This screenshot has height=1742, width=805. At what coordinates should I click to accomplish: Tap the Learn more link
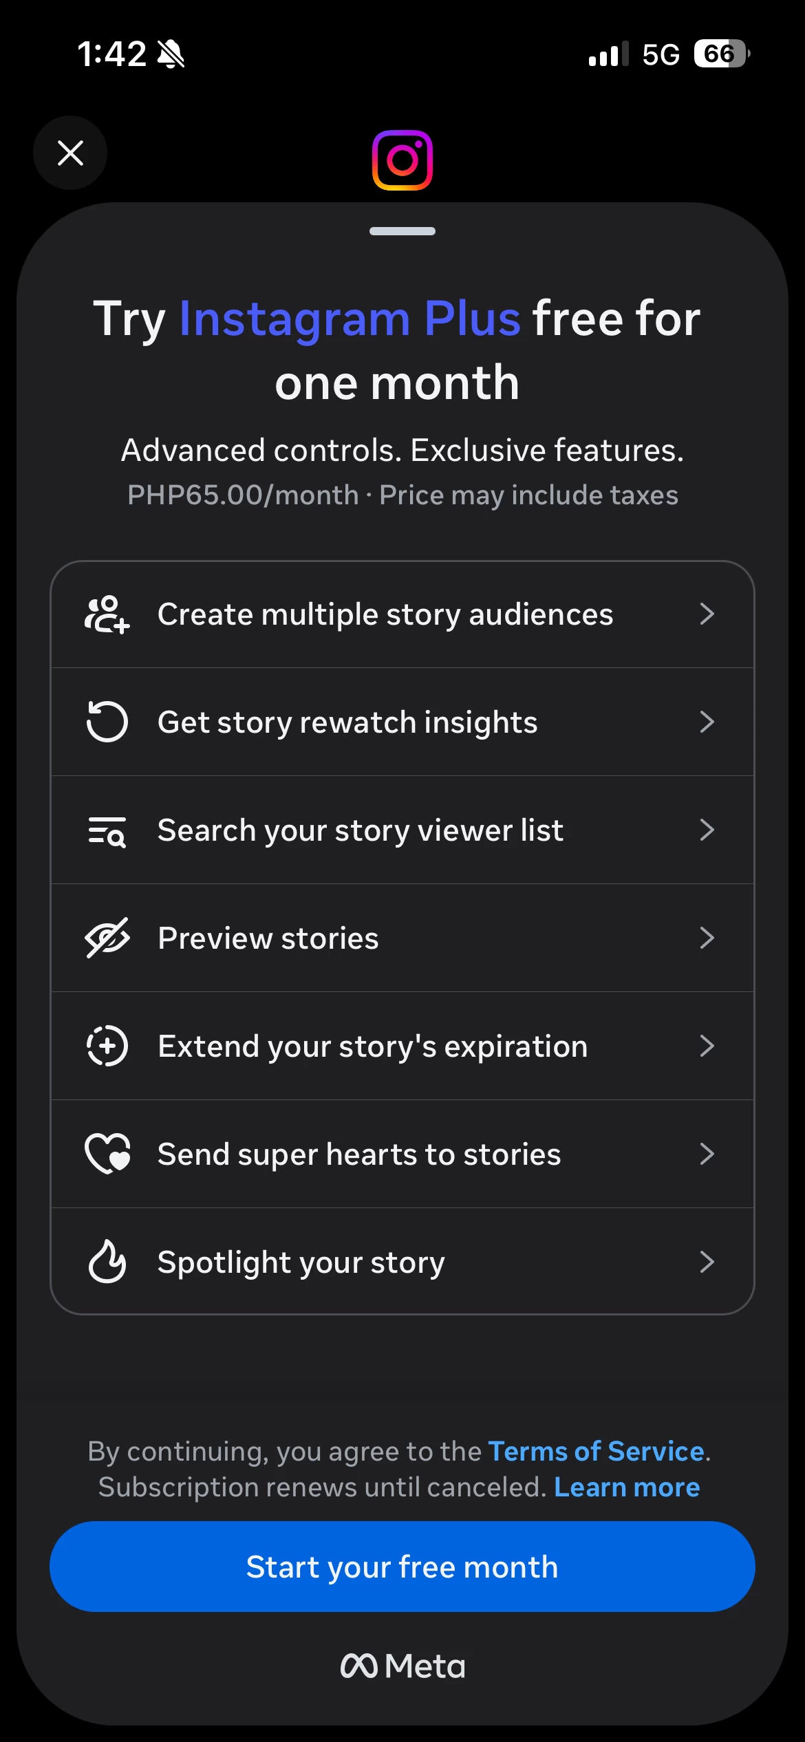(627, 1487)
